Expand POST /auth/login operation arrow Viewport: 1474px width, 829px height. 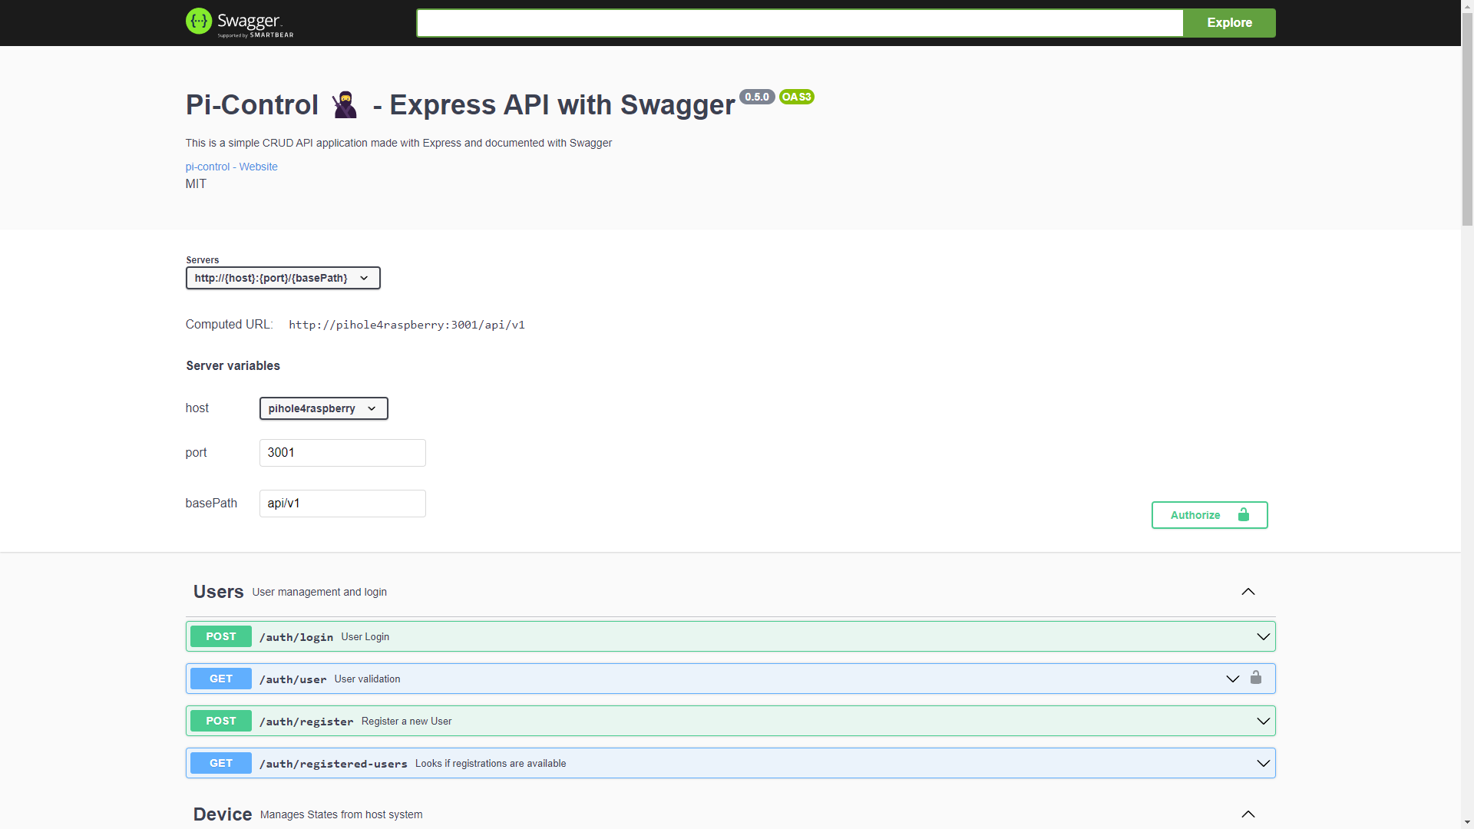point(1263,636)
